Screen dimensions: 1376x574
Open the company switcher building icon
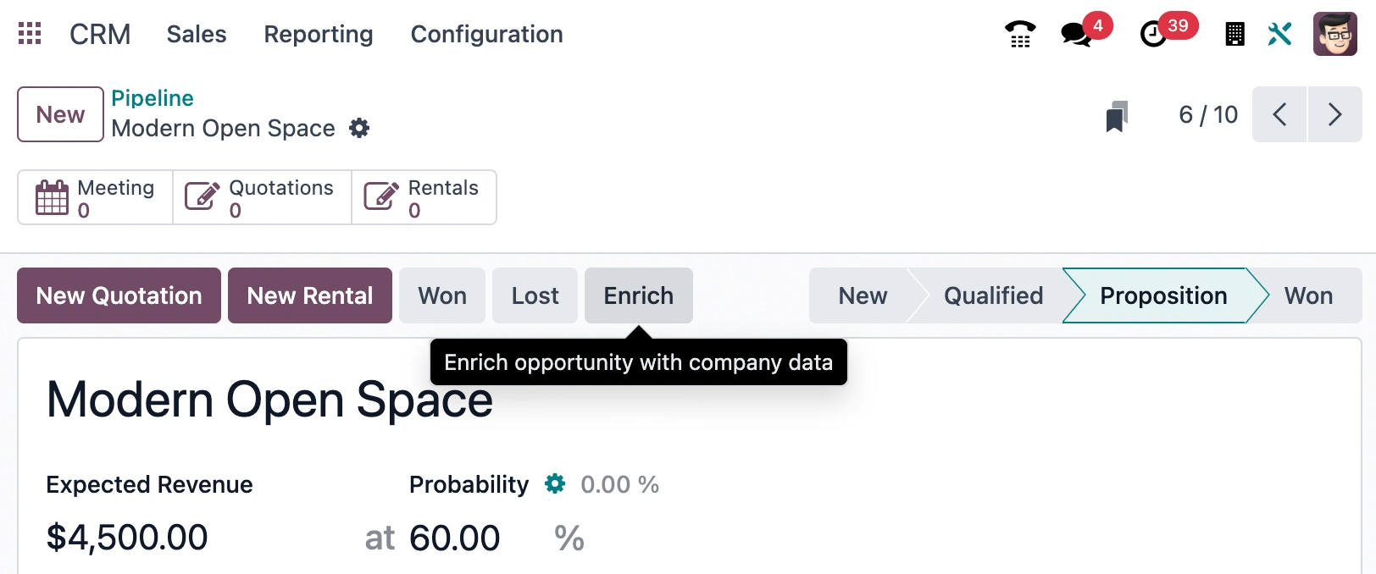(1235, 34)
